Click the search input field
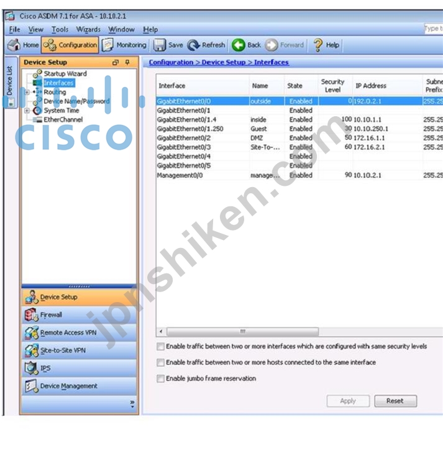The width and height of the screenshot is (443, 450). [433, 29]
